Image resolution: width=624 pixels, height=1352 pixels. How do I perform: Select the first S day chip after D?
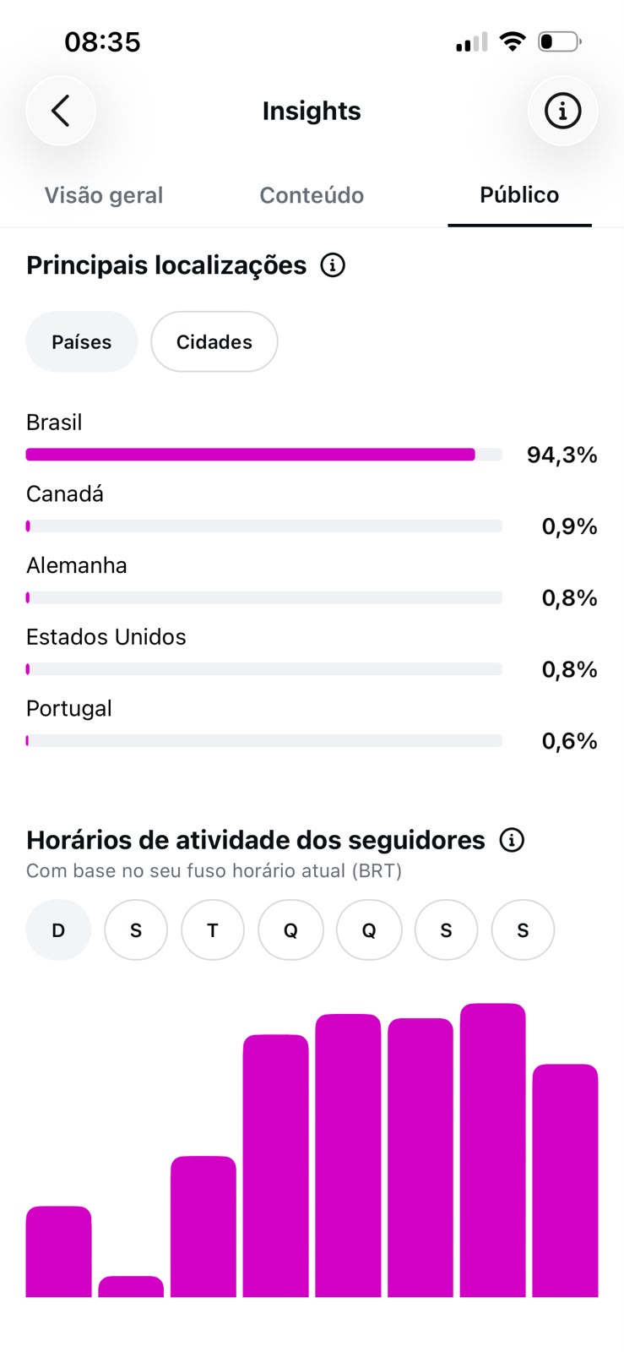[136, 929]
